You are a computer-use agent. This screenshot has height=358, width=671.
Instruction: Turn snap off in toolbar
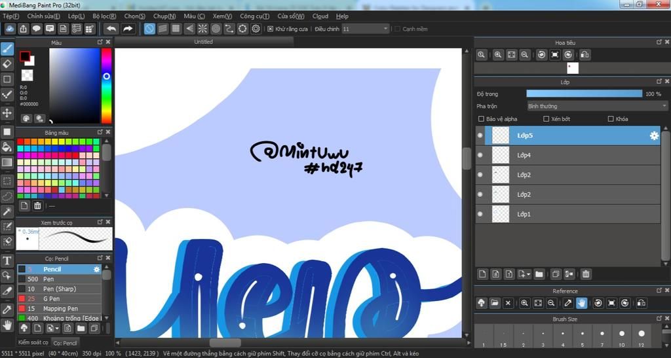[149, 29]
